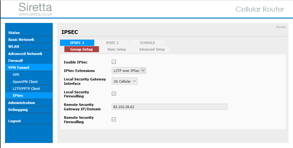Toggle Remote Security Firewalling checkbox

point(114,119)
